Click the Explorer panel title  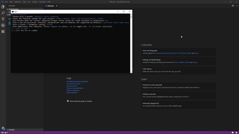(x=12, y=6)
